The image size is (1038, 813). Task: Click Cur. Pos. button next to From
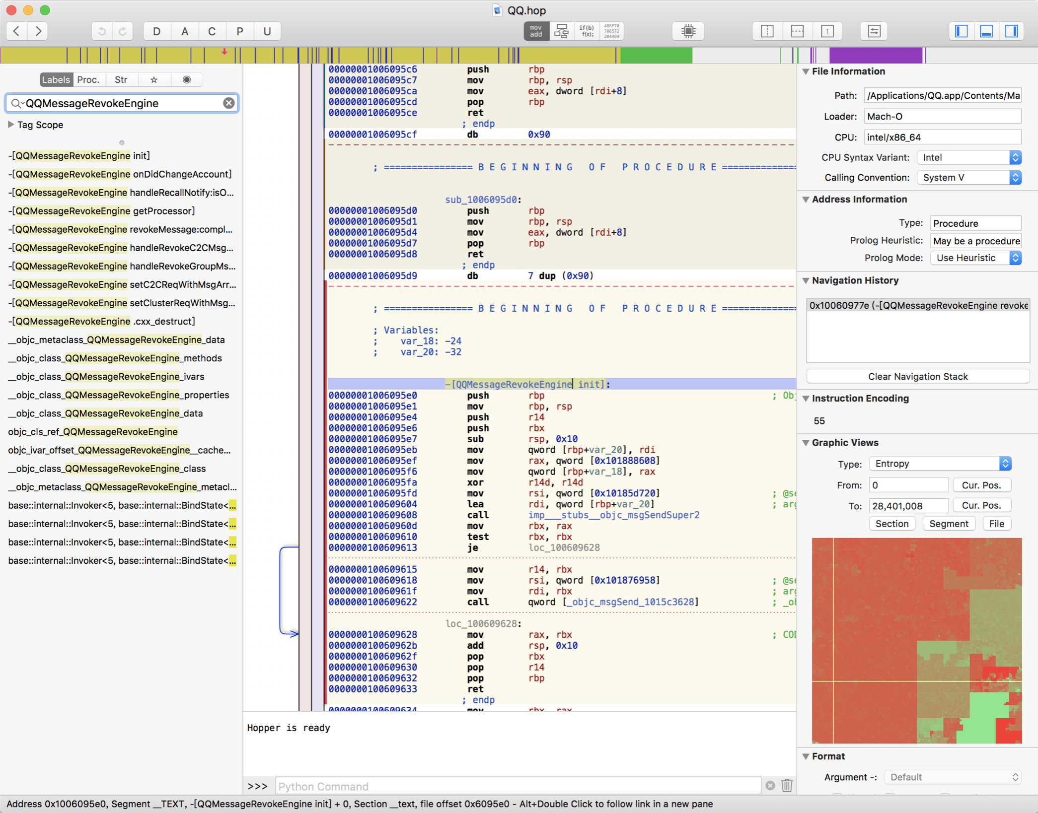[x=981, y=485]
